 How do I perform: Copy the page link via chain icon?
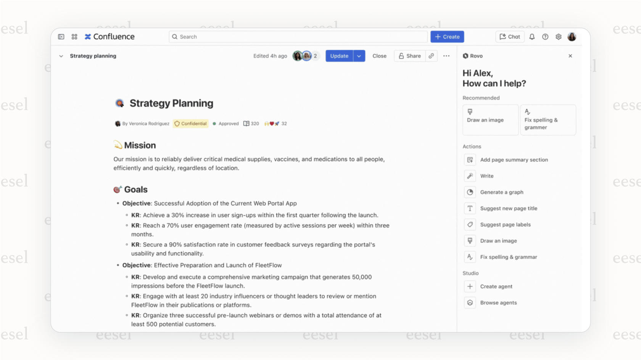(431, 56)
